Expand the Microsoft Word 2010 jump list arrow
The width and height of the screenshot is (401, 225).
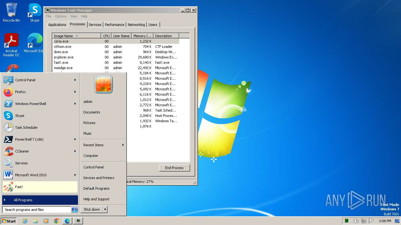(x=75, y=175)
